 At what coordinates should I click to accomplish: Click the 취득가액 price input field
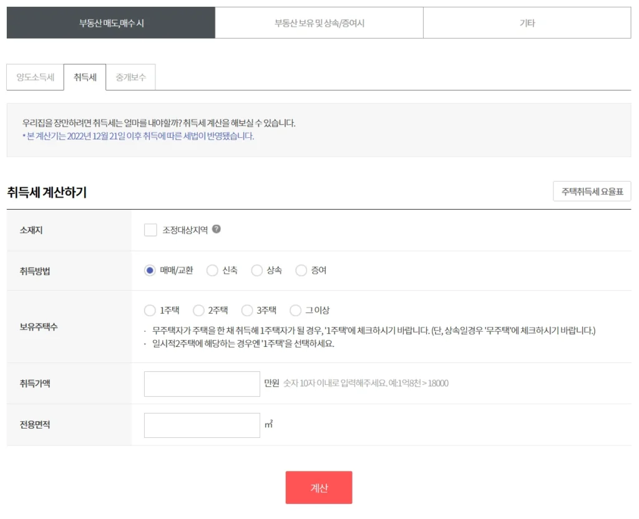202,383
